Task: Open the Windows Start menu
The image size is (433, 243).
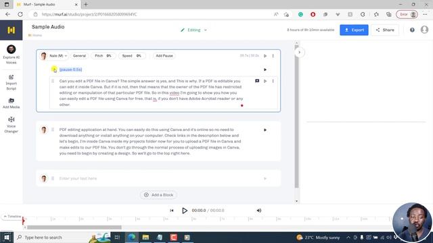Action: (x=7, y=237)
